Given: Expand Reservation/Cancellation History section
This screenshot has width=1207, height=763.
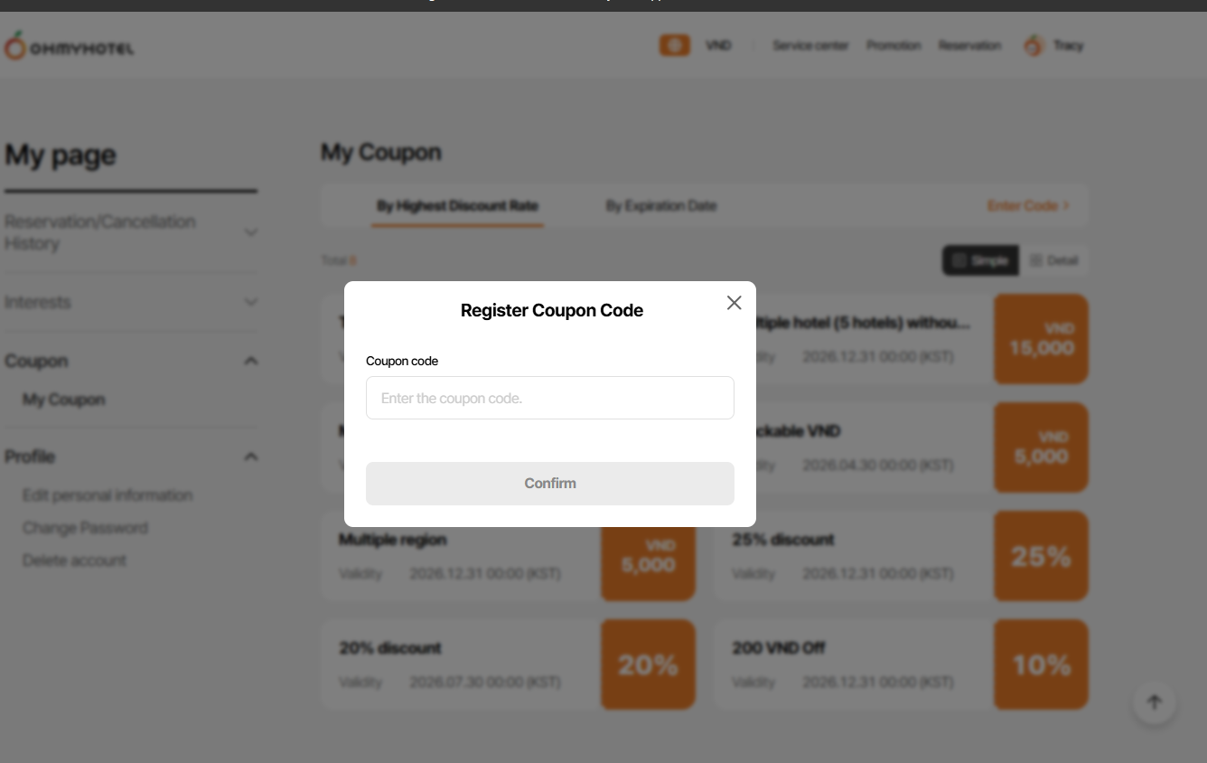Looking at the screenshot, I should [x=251, y=232].
